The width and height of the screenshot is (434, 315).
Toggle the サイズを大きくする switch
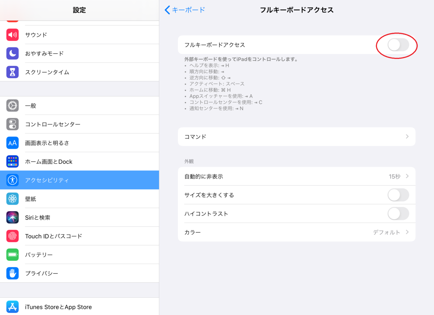(x=398, y=195)
